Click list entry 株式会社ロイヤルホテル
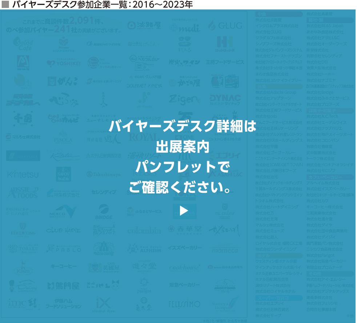This screenshot has height=323, width=357. (x=276, y=291)
